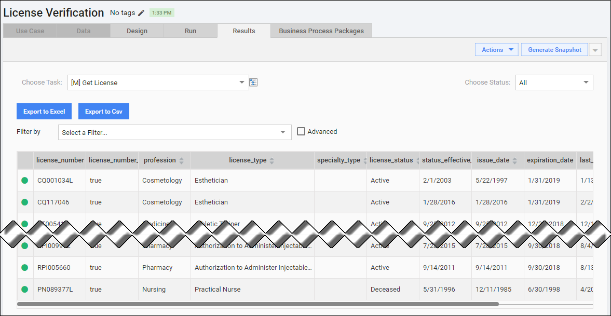Click the green status dot for RPI005660

tap(24, 268)
